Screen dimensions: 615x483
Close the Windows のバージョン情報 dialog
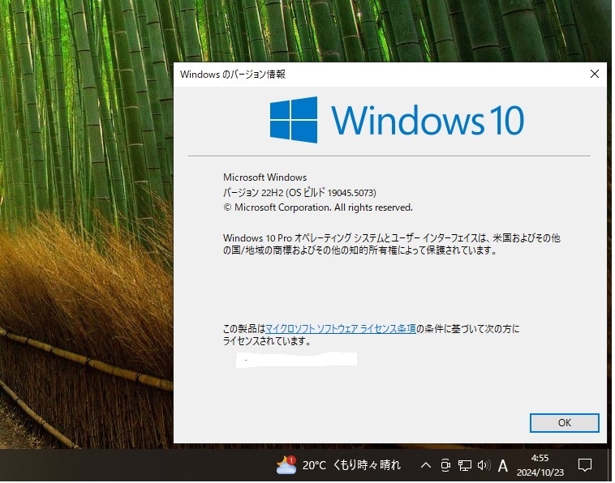(594, 74)
